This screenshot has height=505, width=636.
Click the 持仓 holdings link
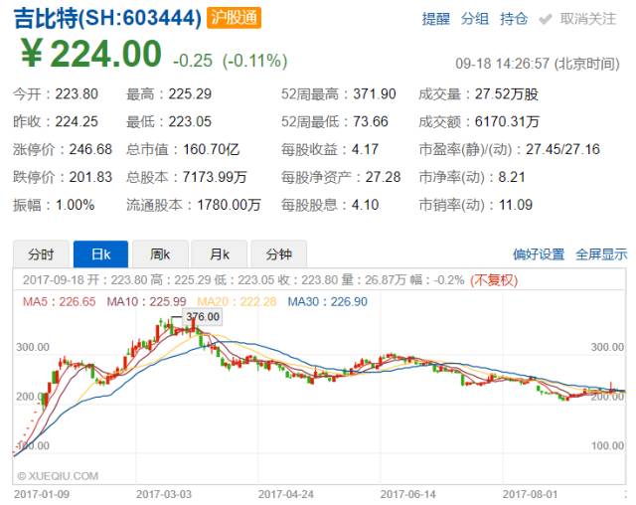click(x=514, y=18)
